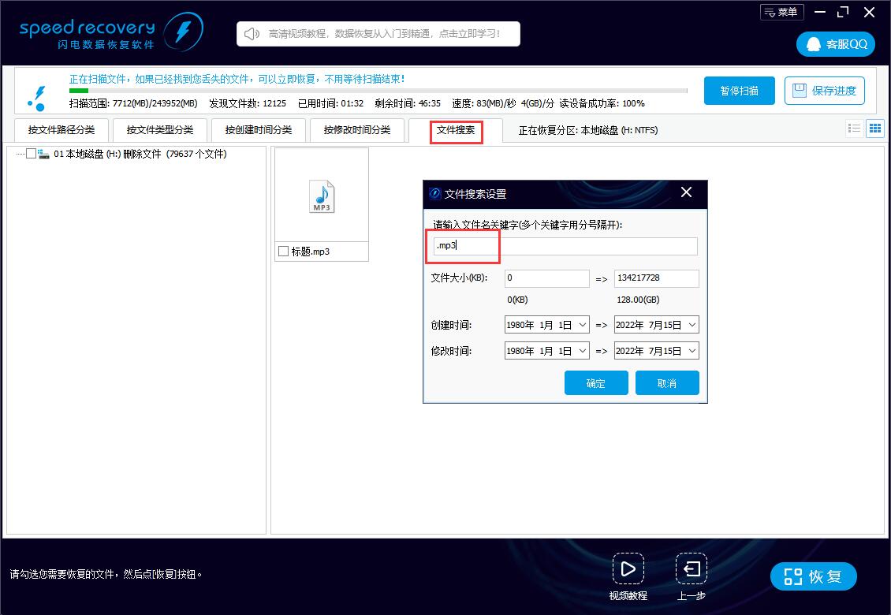Close the speed recovery application window

click(x=869, y=12)
